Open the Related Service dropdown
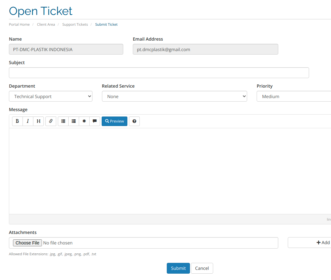The width and height of the screenshot is (331, 280). coord(174,96)
